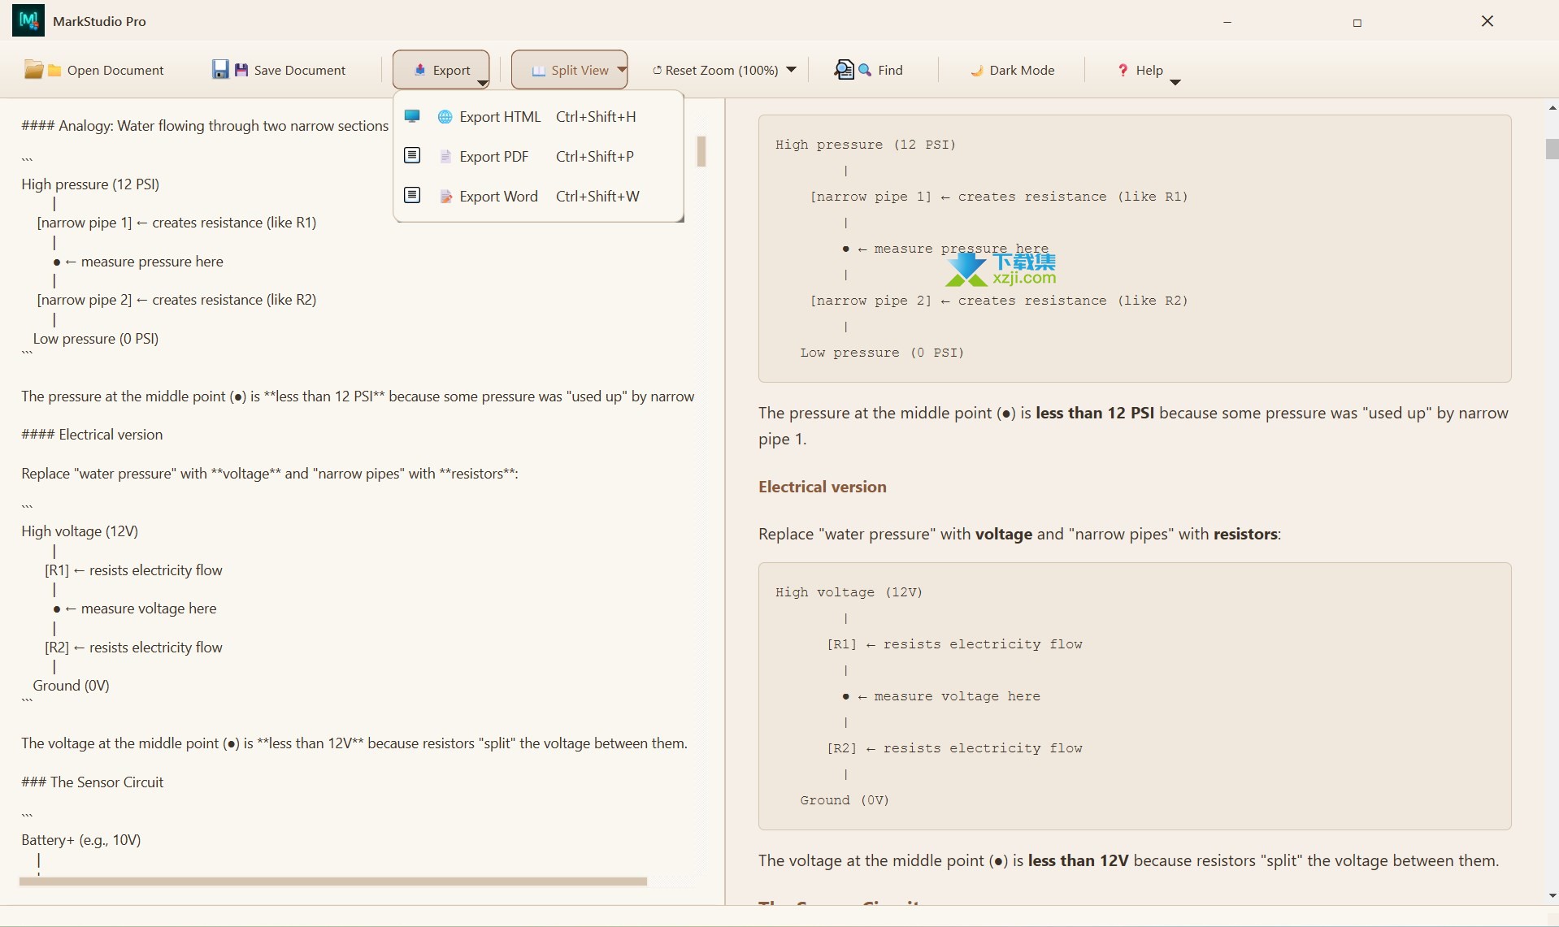Select Export Word menu entry
The image size is (1559, 927).
[498, 197]
